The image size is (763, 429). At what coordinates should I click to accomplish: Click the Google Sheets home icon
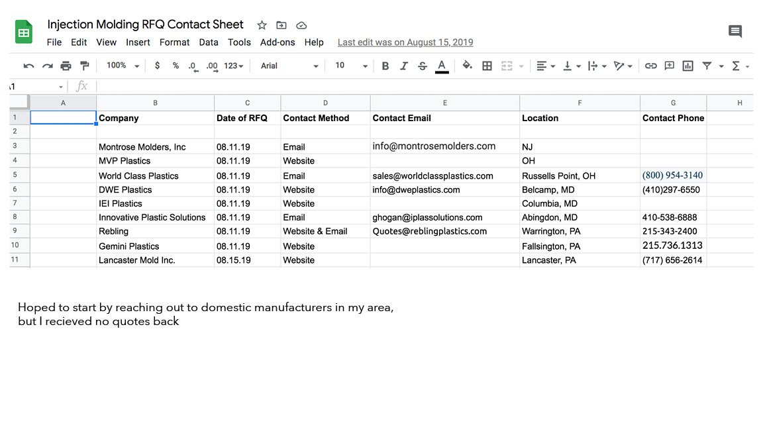[23, 32]
